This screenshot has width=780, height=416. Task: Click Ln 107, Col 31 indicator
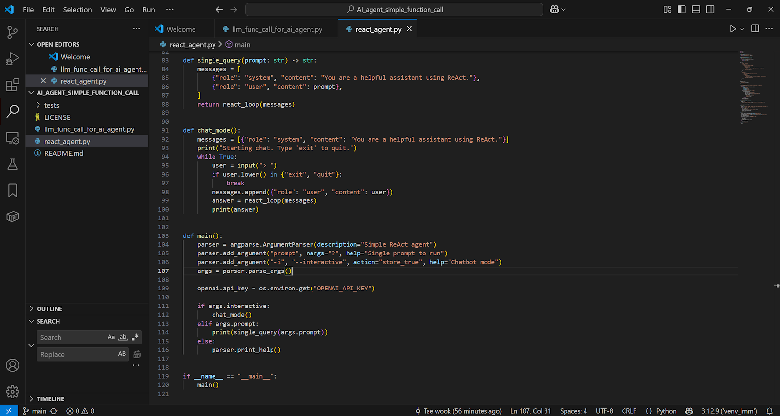coord(530,411)
